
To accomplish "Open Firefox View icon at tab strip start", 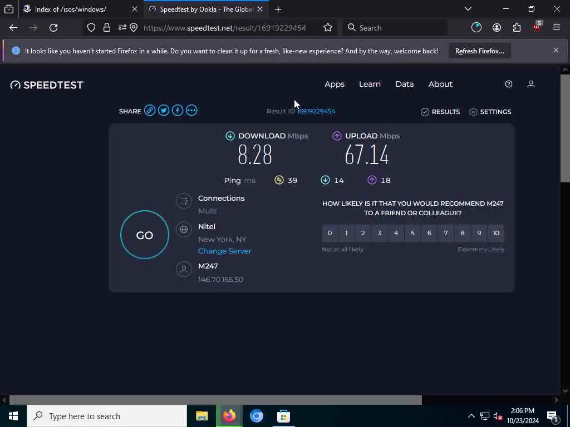I will point(9,9).
